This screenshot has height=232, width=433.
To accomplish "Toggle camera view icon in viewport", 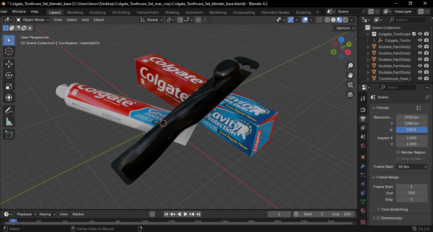I will 350,85.
